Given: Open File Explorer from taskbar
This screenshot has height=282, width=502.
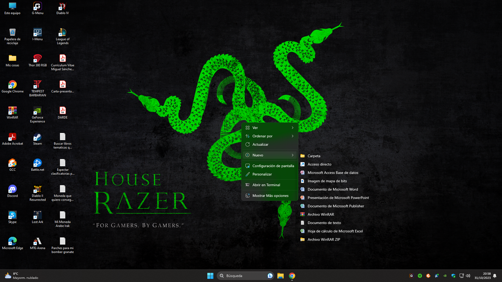Looking at the screenshot, I should tap(280, 276).
